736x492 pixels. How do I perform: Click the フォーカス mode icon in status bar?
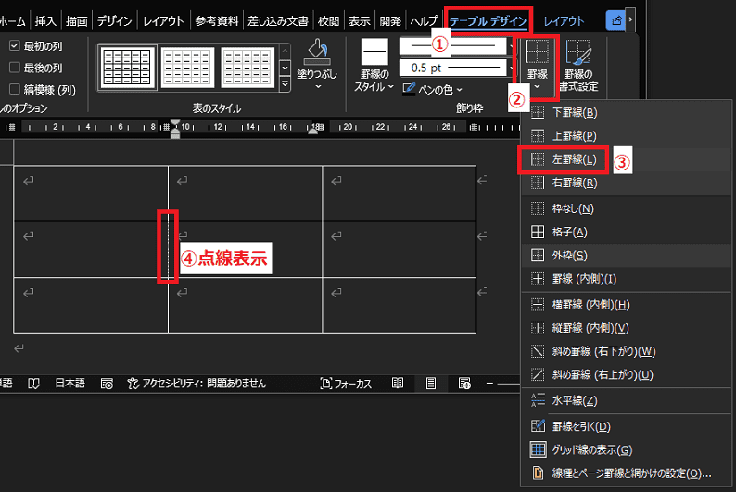[x=326, y=383]
